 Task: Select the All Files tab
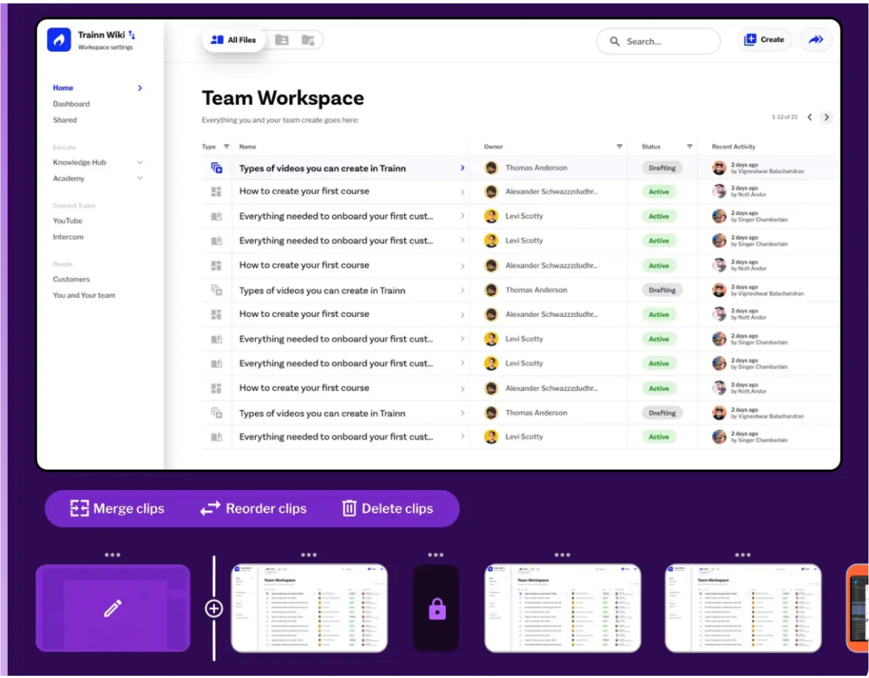(234, 40)
